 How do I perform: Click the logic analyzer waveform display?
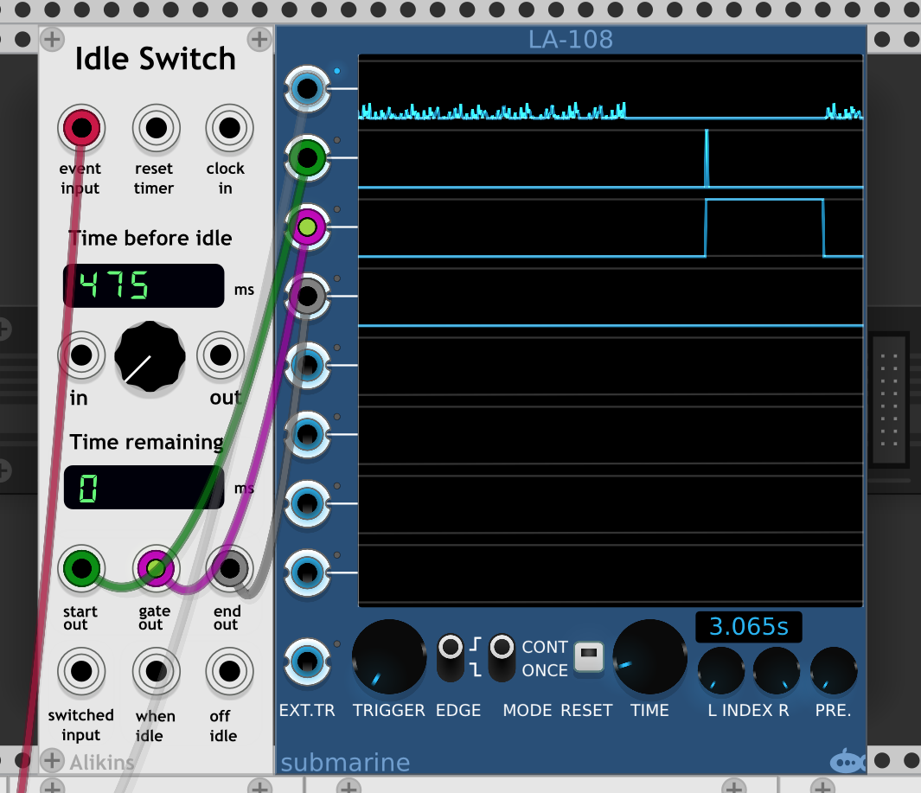[x=611, y=330]
